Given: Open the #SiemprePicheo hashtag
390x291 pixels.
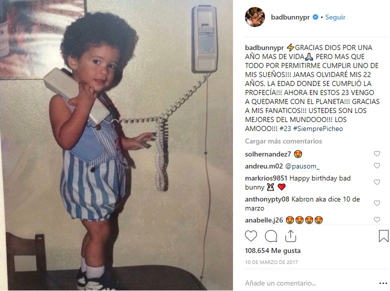Looking at the screenshot, I should point(318,128).
